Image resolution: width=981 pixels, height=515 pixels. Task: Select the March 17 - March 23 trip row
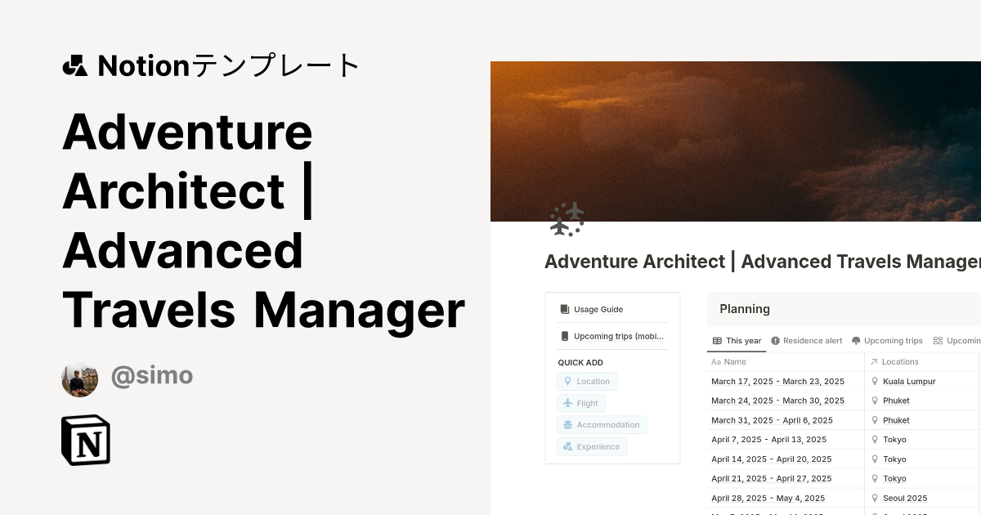[x=777, y=381]
